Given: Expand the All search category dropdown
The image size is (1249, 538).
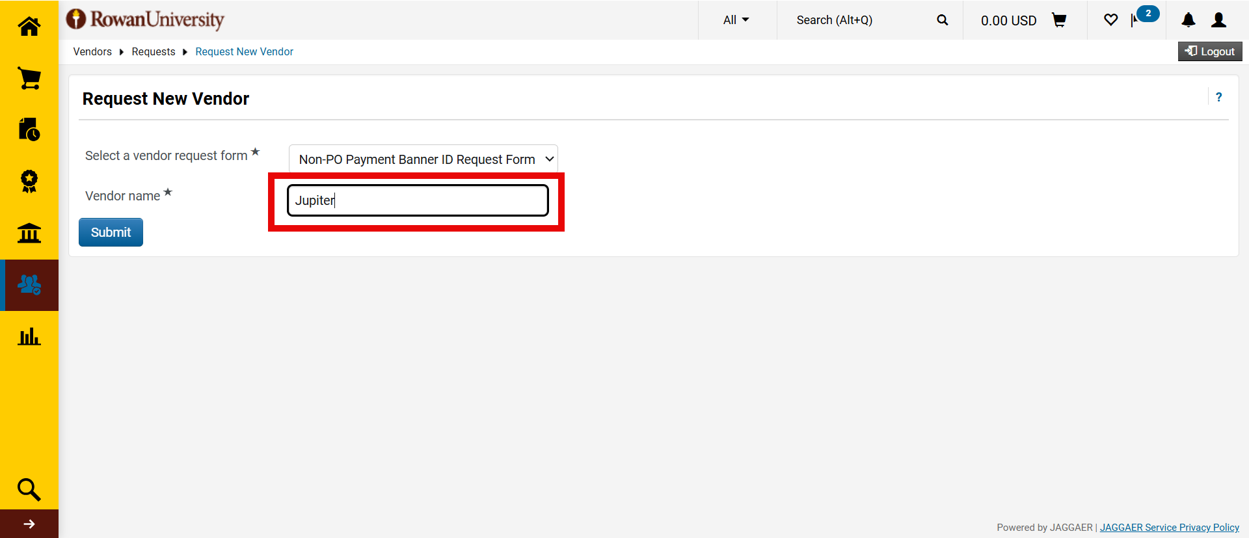Looking at the screenshot, I should 736,20.
